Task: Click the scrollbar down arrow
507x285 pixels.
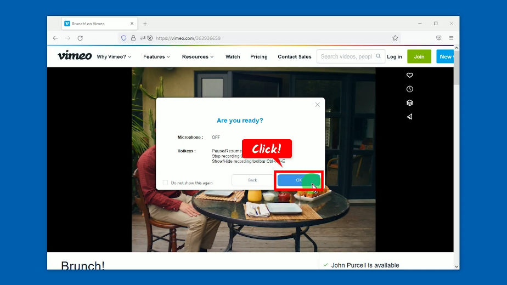Action: 457,266
